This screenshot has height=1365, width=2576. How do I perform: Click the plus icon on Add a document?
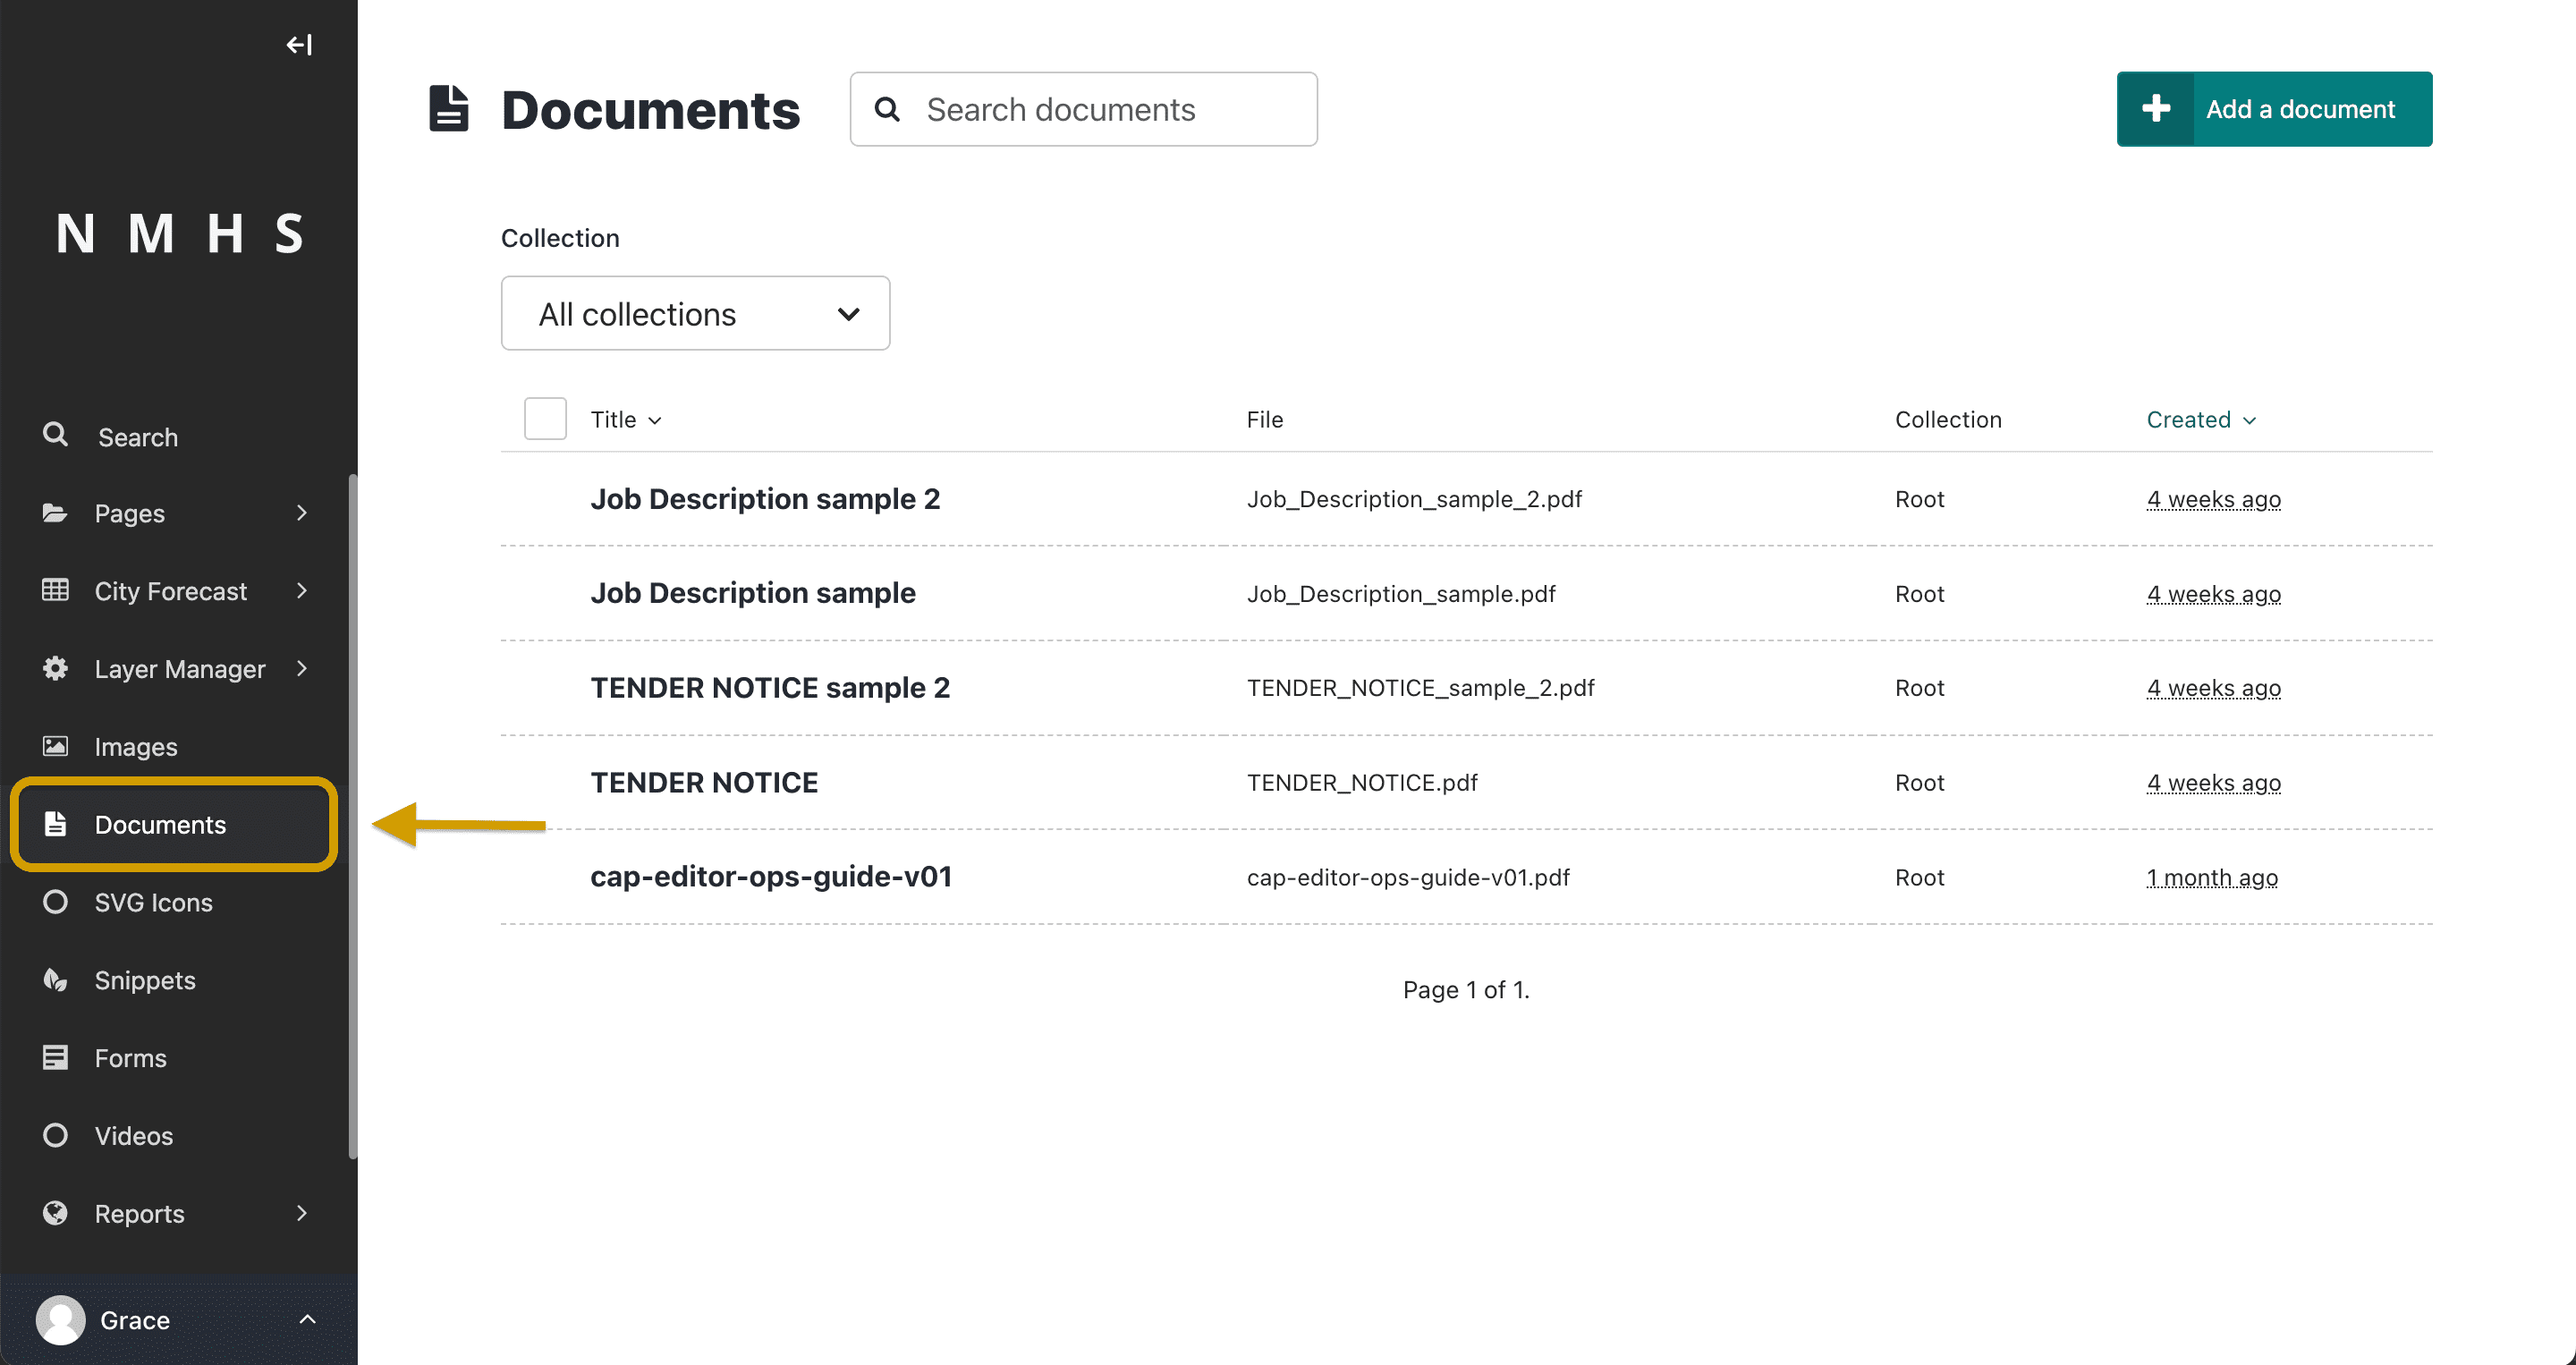[x=2155, y=109]
